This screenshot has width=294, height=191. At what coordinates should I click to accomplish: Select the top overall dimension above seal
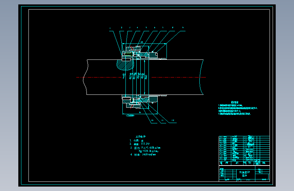(x=142, y=42)
